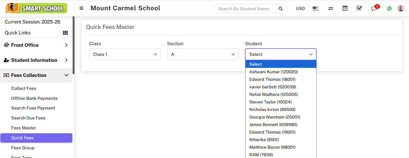Open the user profile avatar
Screen dimensions: 409x158
(401, 8)
